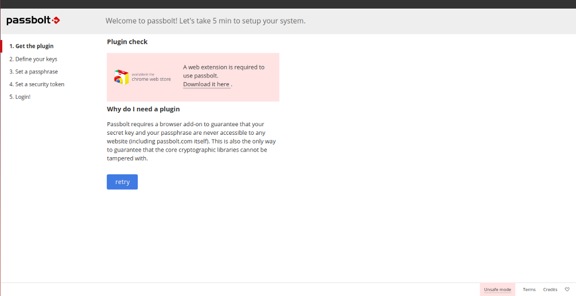Click the passbolt logo in the header
Screen dimensions: 576x296
point(33,21)
